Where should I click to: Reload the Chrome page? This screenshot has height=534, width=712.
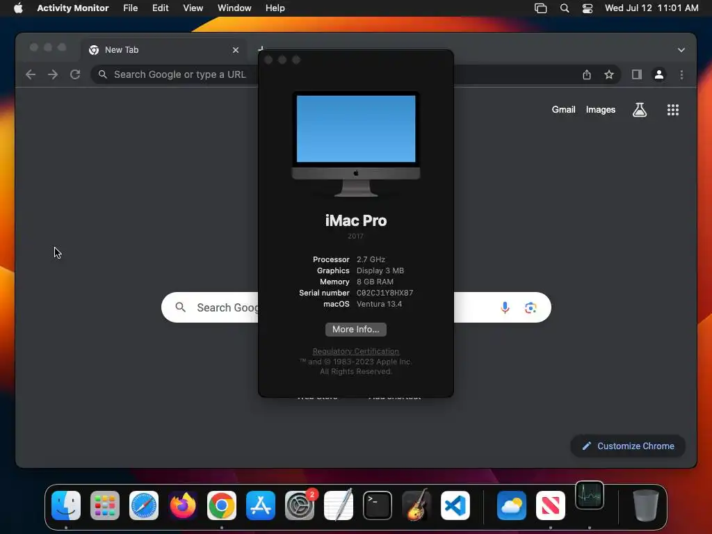tap(75, 74)
